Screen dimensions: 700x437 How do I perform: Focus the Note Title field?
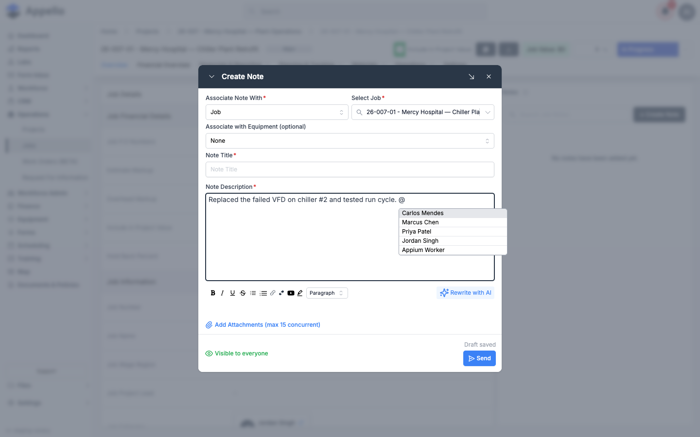350,169
